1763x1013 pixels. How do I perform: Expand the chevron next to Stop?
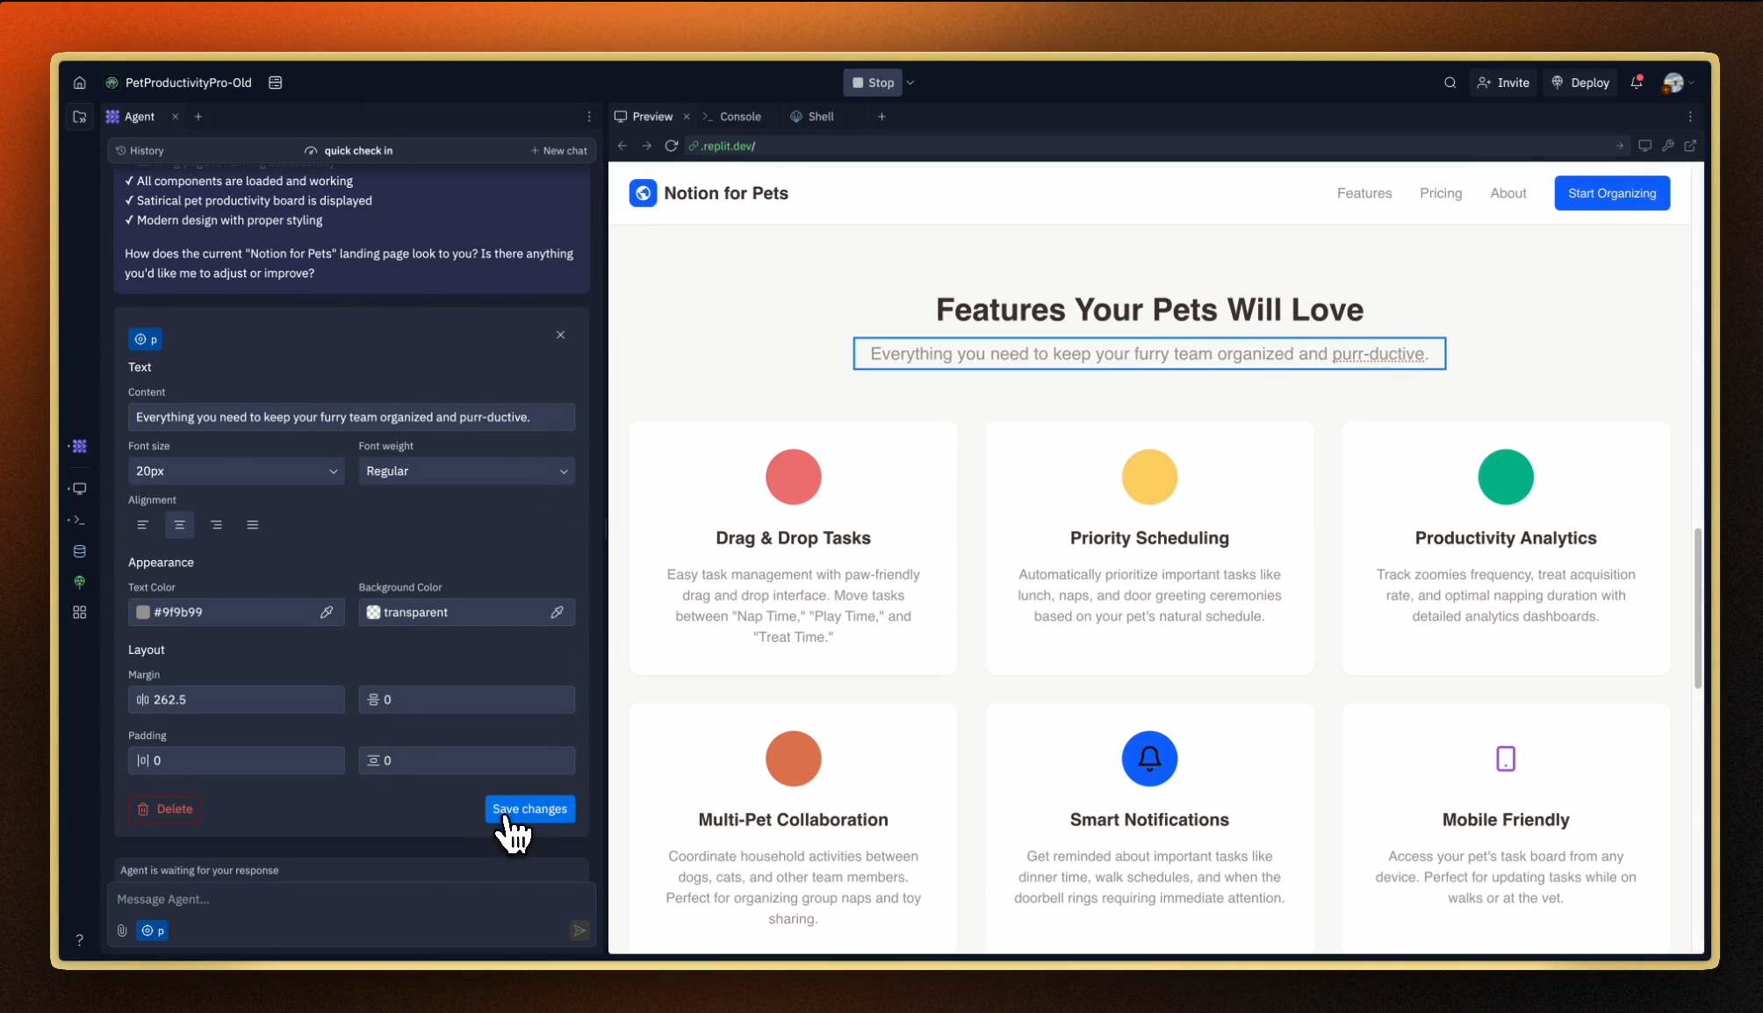pyautogui.click(x=910, y=83)
